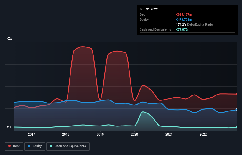Select the red Debt endpoint marker at Dec 2022
242x155 pixels.
237,94
